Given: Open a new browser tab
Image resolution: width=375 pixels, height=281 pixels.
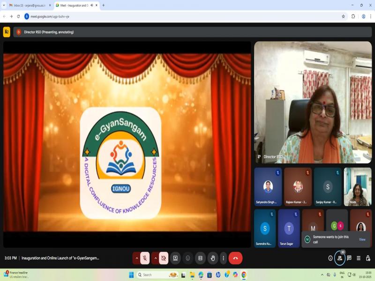Looking at the screenshot, I should click(x=103, y=5).
